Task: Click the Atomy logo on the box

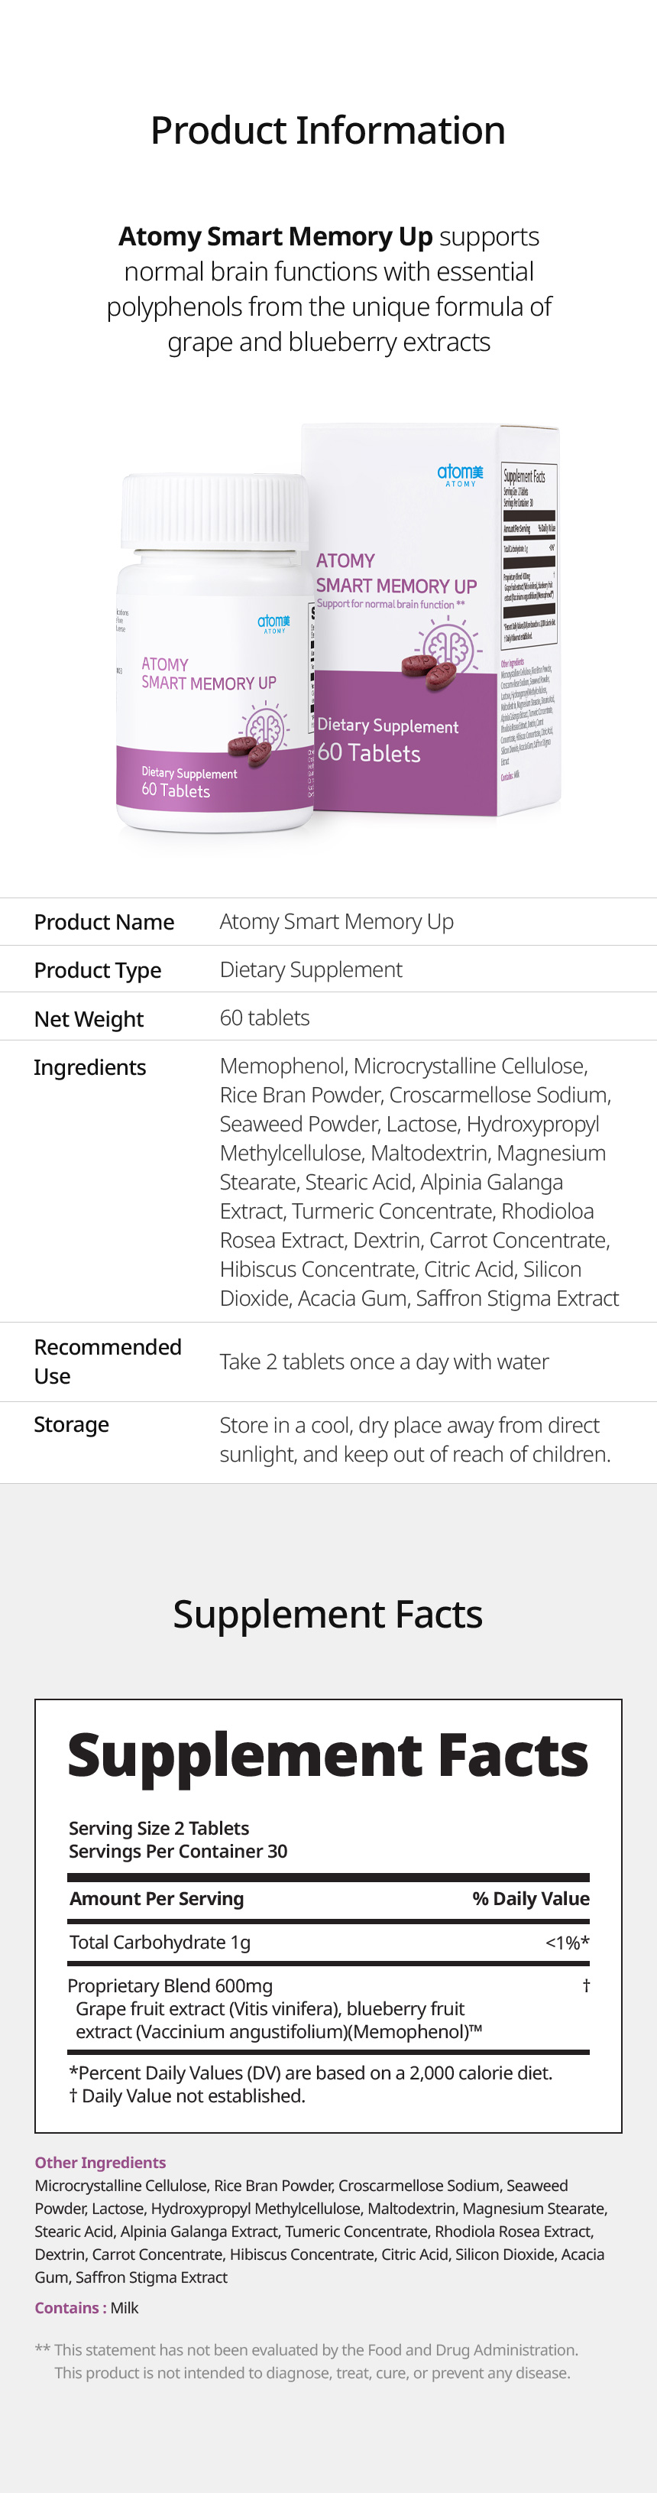Action: coord(460,474)
